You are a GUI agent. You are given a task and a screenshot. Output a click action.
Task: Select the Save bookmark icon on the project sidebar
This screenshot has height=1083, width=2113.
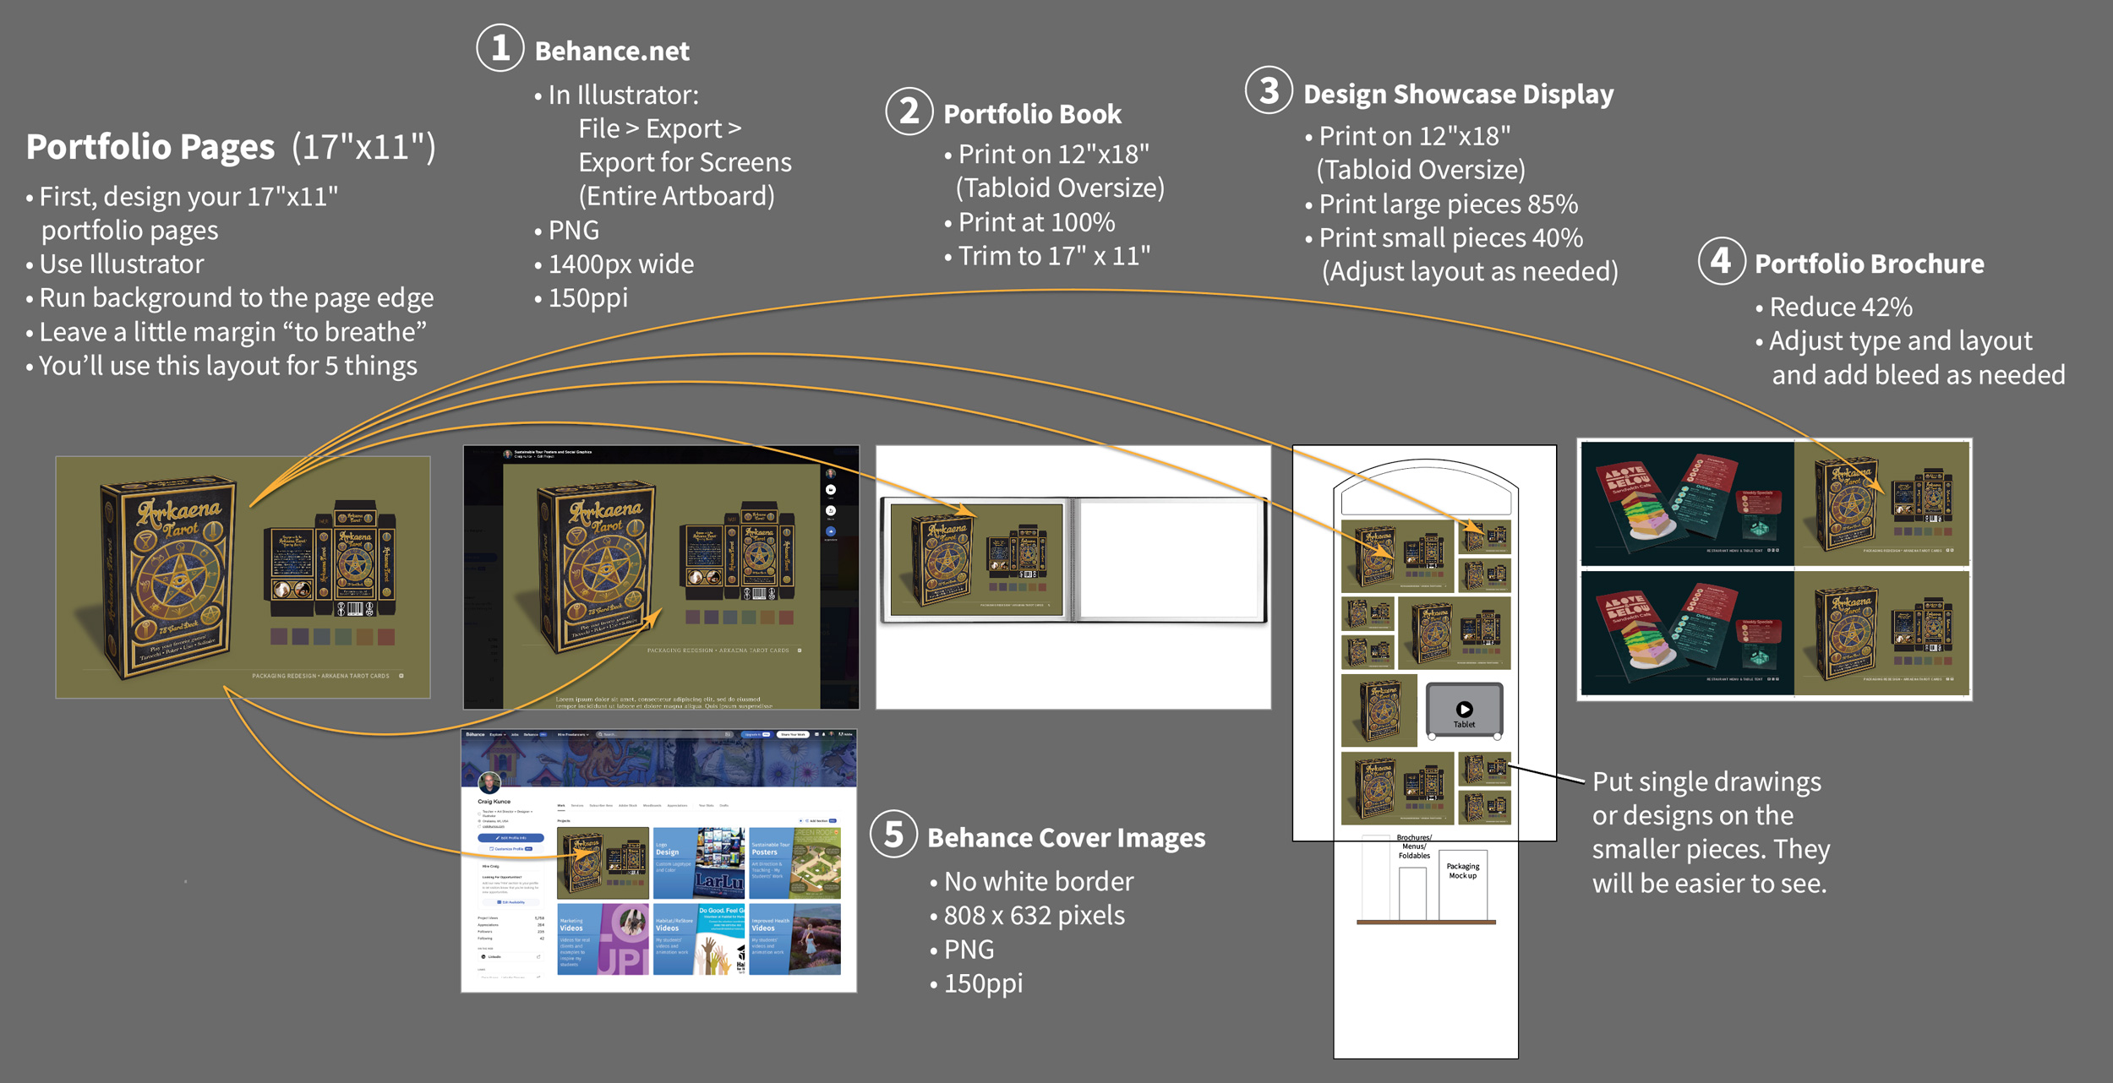831,490
